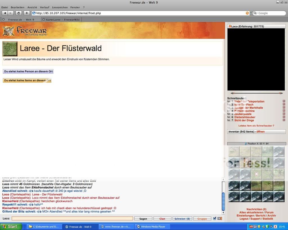
Task: Toggle the checkbox next to Gruppe button
Action: click(215, 218)
